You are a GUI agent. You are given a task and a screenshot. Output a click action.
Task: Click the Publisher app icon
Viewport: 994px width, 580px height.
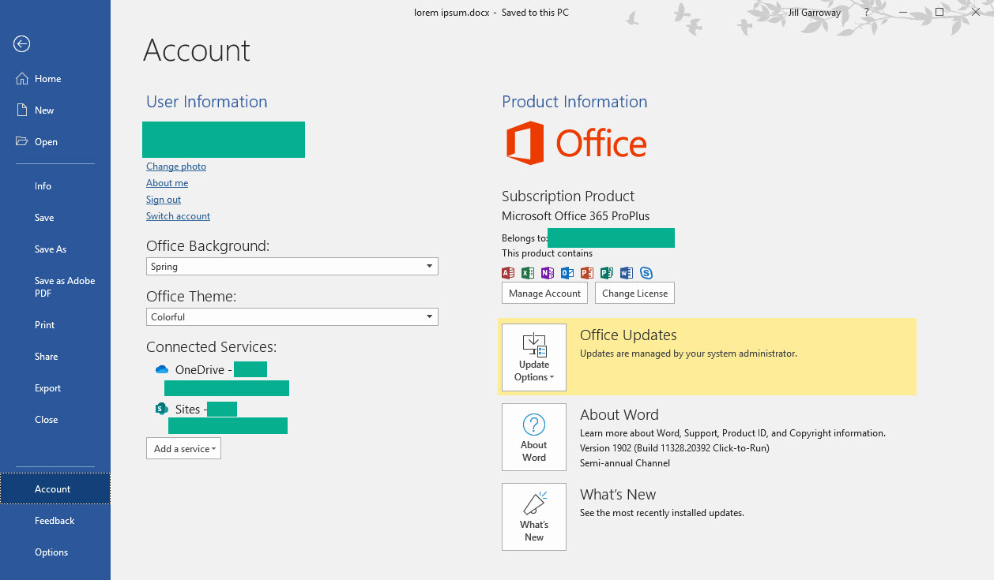[607, 273]
